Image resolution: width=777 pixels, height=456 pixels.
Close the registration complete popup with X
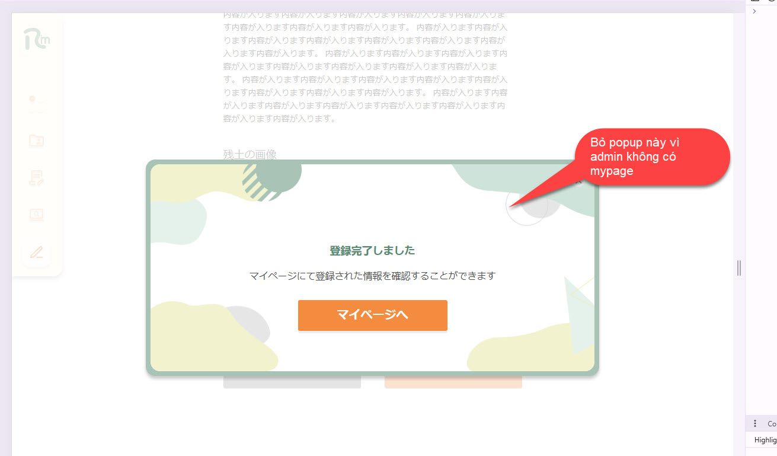pos(579,181)
